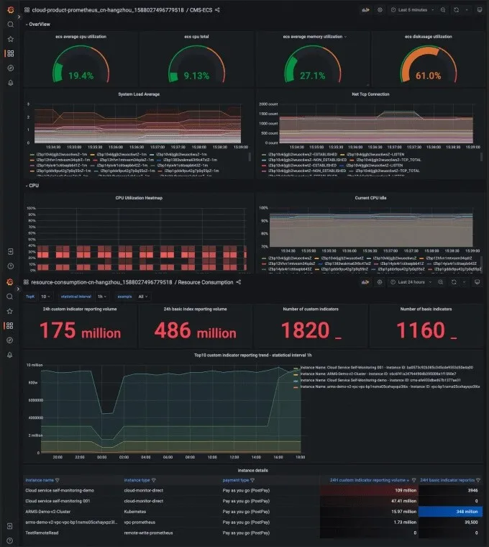Open ecs average memory utilization panel menu
The height and width of the screenshot is (547, 489).
pos(345,37)
